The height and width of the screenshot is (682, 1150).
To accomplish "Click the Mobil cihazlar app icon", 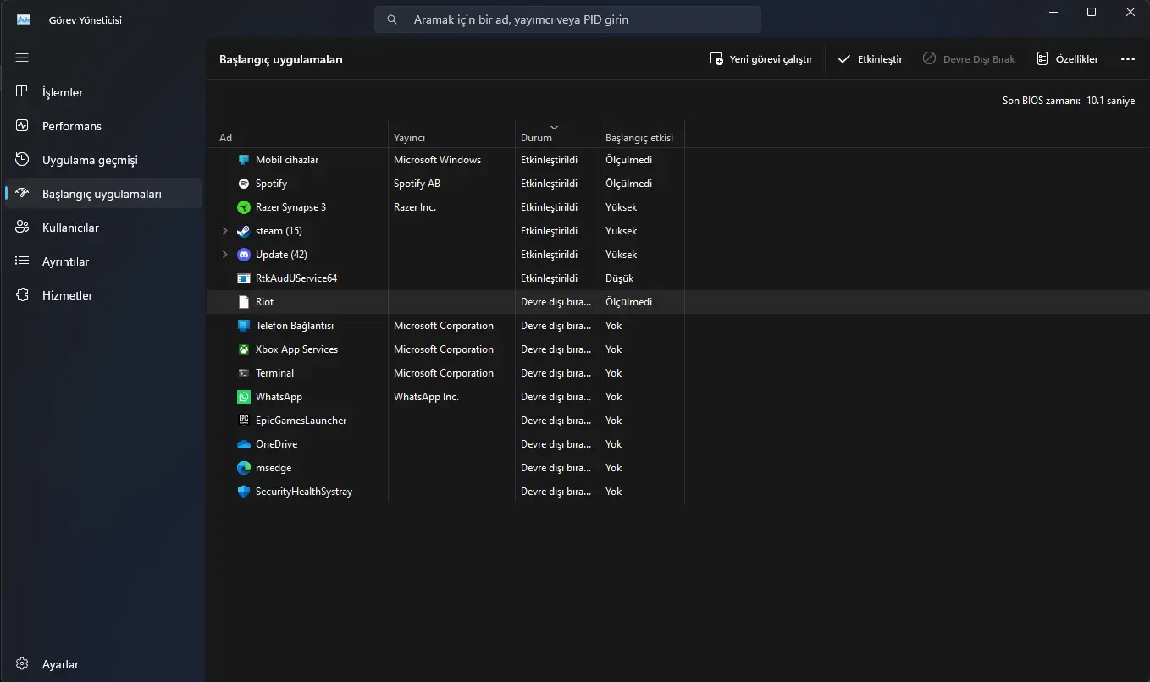I will point(244,160).
